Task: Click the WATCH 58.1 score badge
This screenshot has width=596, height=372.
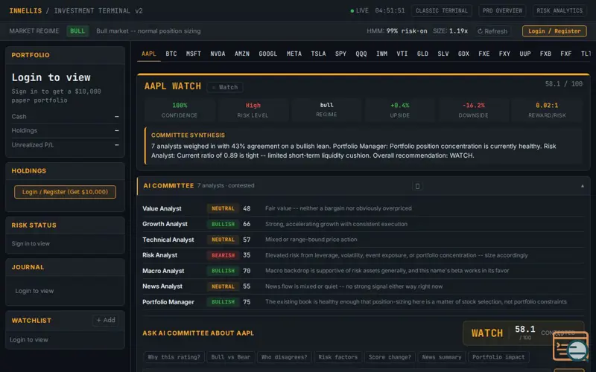Action: click(x=523, y=333)
